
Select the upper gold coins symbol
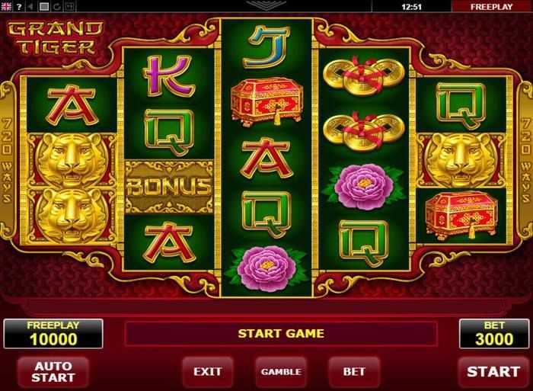pyautogui.click(x=364, y=77)
